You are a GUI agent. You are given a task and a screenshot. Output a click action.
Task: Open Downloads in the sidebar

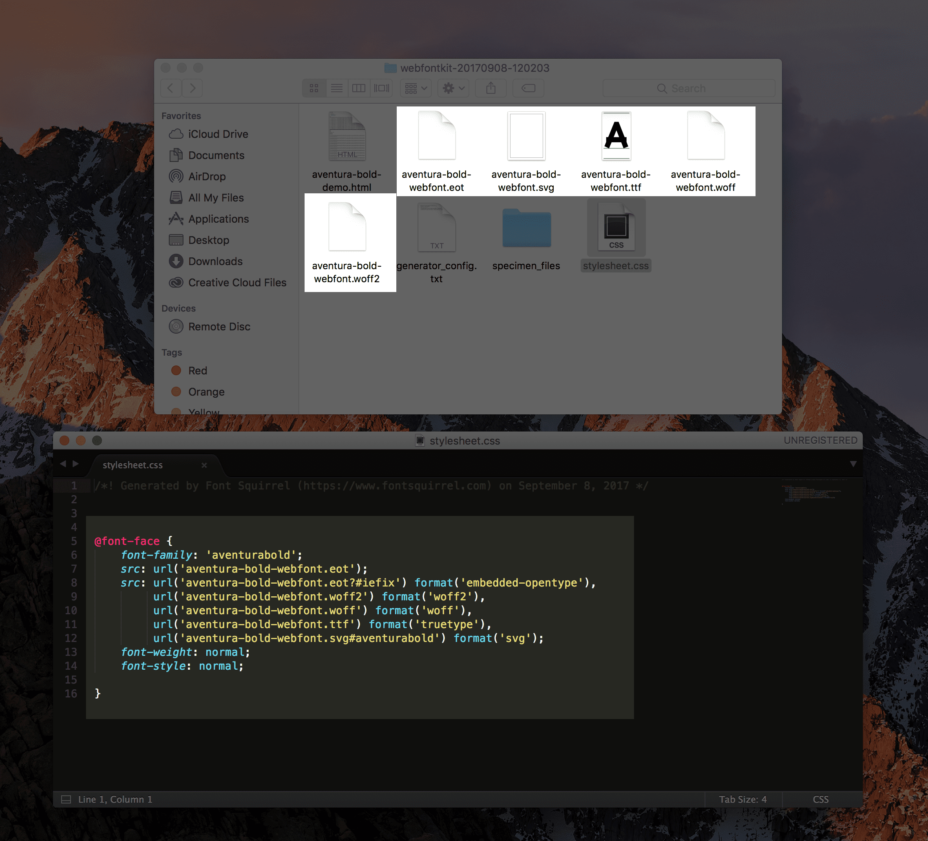tap(215, 261)
